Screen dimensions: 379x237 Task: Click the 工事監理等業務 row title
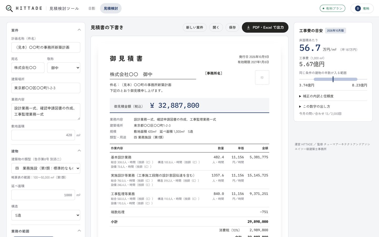click(x=123, y=194)
